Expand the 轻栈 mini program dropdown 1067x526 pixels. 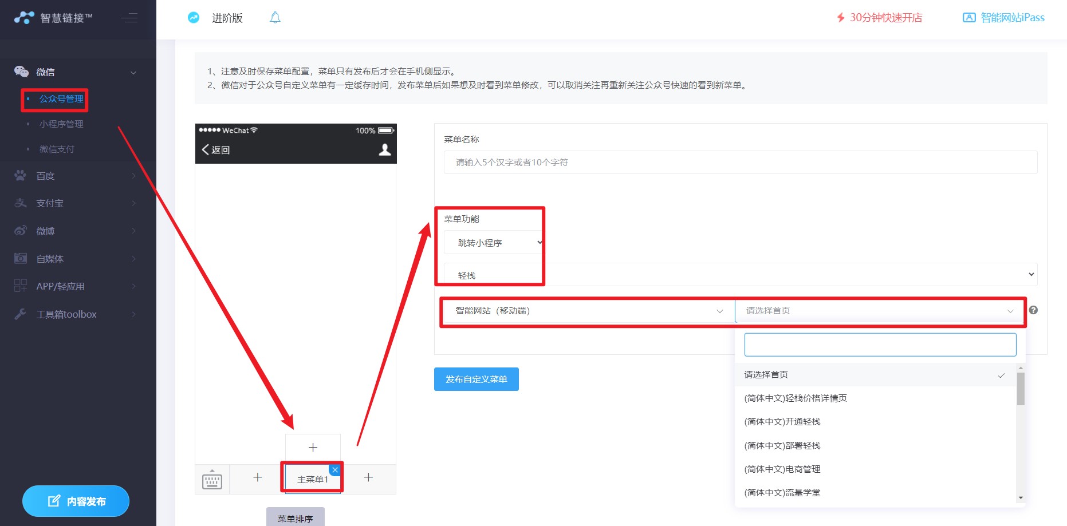pos(741,275)
